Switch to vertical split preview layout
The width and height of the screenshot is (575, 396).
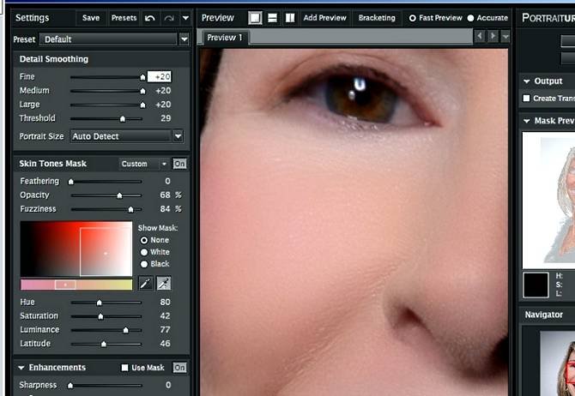(290, 18)
